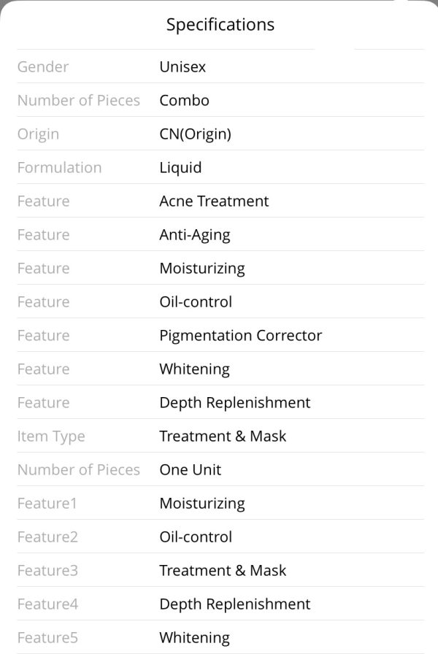This screenshot has height=654, width=438.
Task: Tap the first Whitening feature value
Action: (194, 369)
